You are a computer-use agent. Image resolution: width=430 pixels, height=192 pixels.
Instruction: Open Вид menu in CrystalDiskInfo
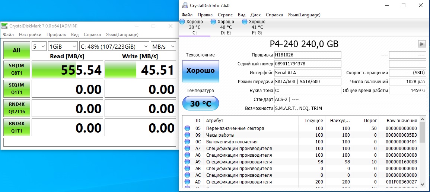[242, 15]
